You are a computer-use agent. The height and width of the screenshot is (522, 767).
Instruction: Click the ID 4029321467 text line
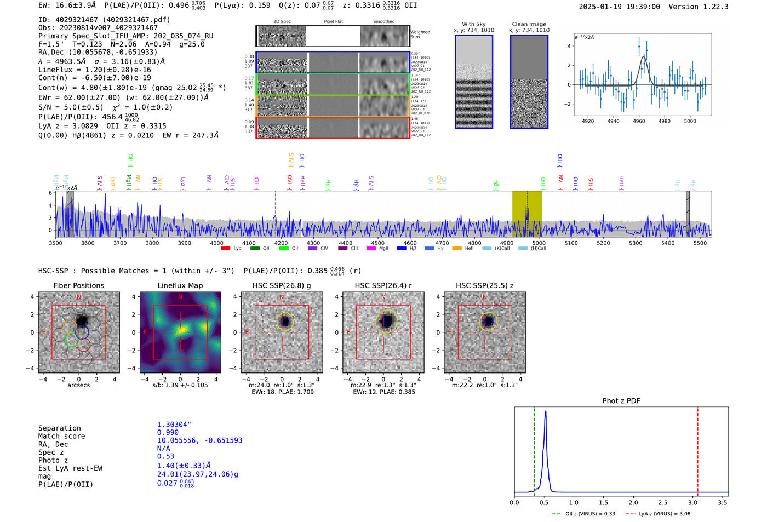click(104, 20)
